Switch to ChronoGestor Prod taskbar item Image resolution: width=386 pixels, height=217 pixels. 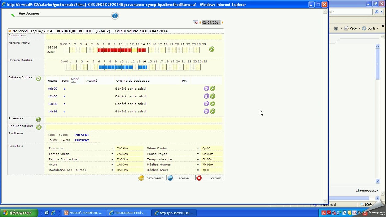pos(128,213)
